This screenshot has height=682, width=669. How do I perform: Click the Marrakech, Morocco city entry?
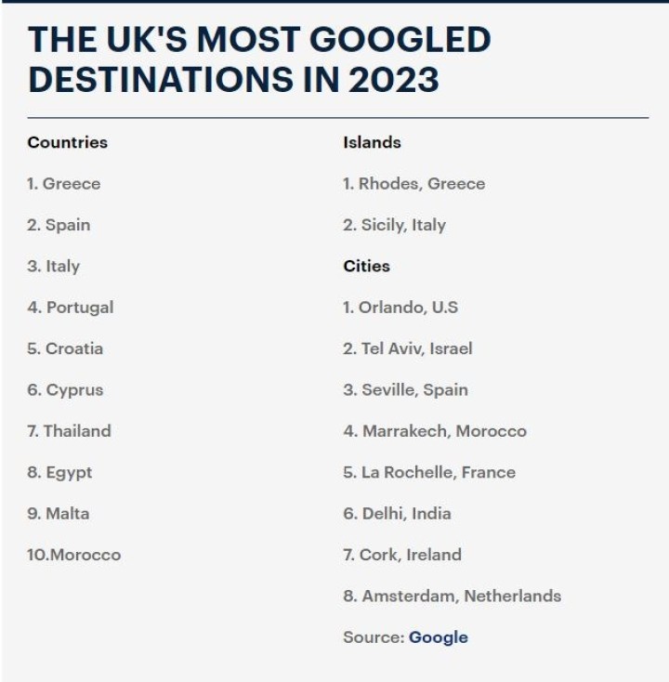(x=434, y=431)
